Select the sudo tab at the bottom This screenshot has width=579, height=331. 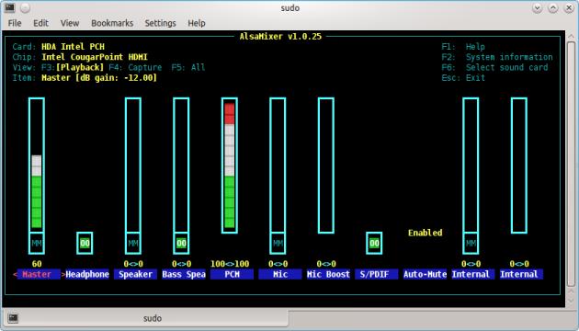(x=145, y=318)
